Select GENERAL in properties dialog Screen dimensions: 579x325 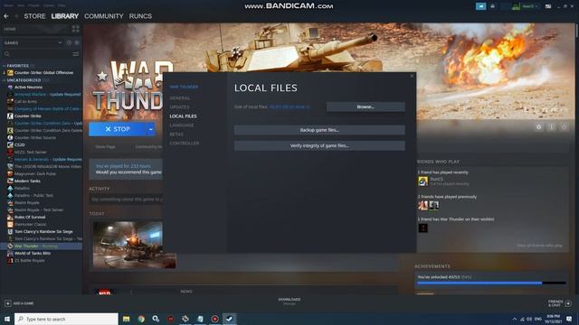180,98
